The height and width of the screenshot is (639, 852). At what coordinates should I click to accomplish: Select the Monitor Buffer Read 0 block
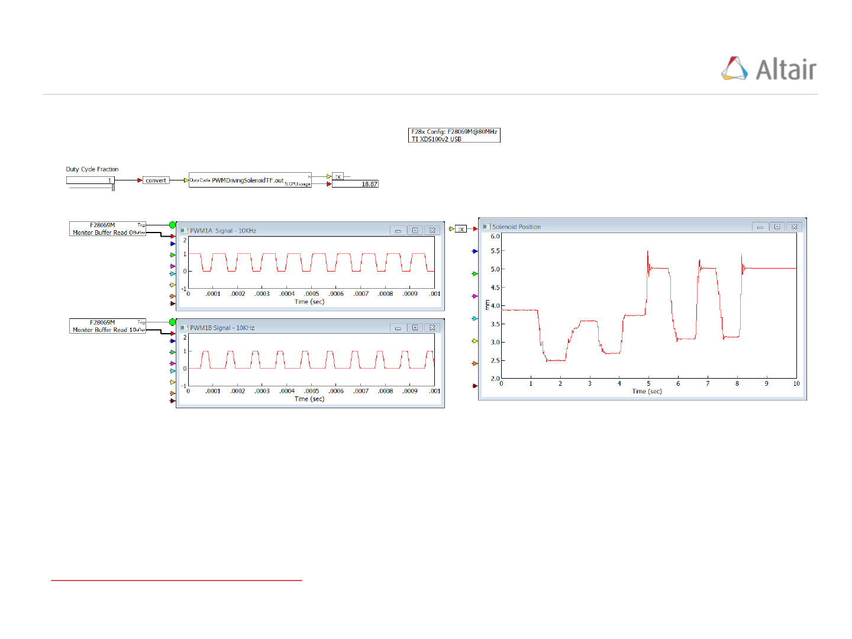pyautogui.click(x=108, y=229)
